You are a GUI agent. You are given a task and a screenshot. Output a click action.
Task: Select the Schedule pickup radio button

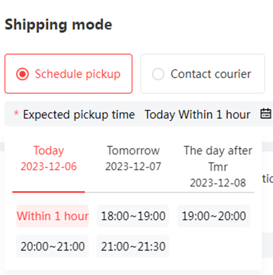[x=22, y=74]
